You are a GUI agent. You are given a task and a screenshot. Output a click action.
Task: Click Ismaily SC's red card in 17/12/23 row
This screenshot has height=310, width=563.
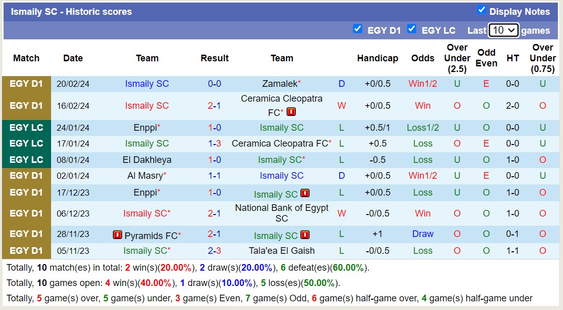click(x=305, y=194)
